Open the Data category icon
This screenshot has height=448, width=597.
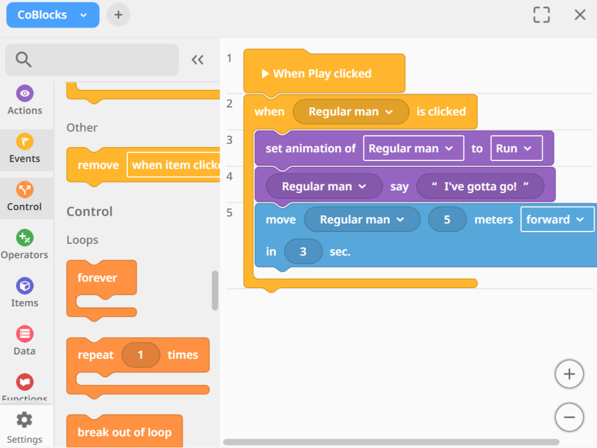tap(25, 334)
